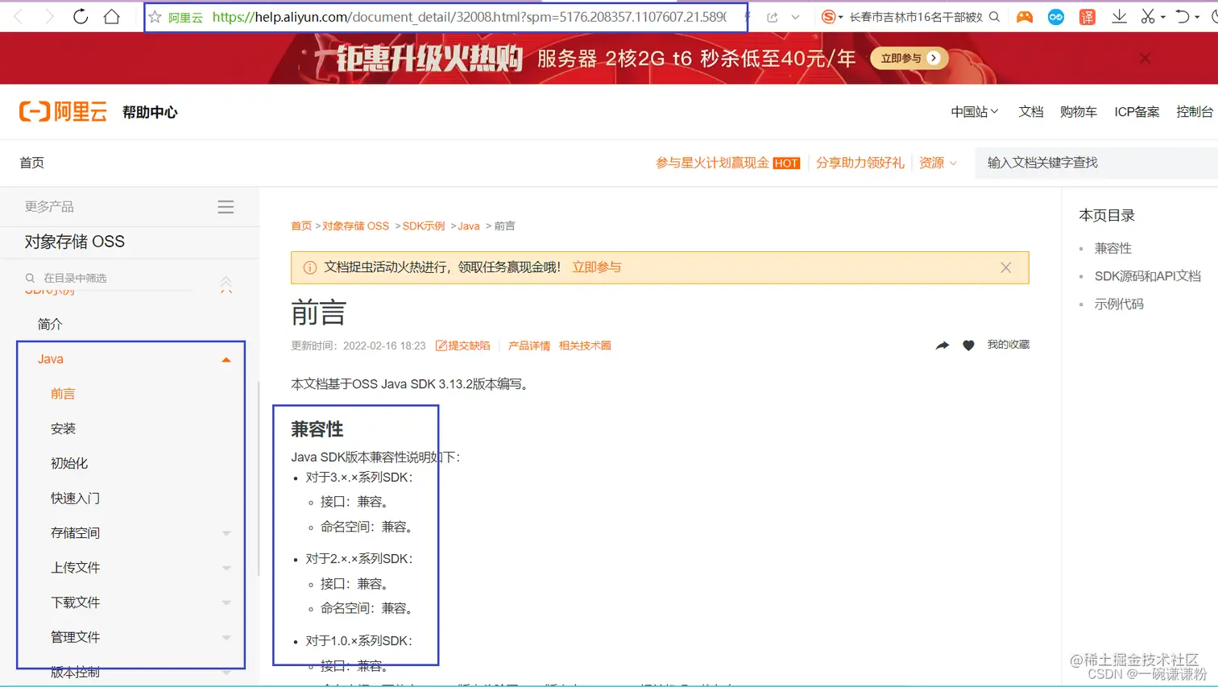
Task: Expand the 资源 dropdown menu
Action: click(938, 163)
